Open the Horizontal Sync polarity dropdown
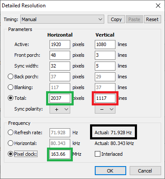Image resolution: width=165 pixels, height=179 pixels. click(60, 109)
